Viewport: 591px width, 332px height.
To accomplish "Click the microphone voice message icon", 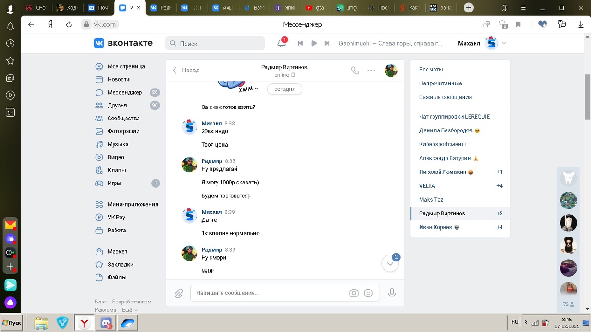I will coord(392,293).
